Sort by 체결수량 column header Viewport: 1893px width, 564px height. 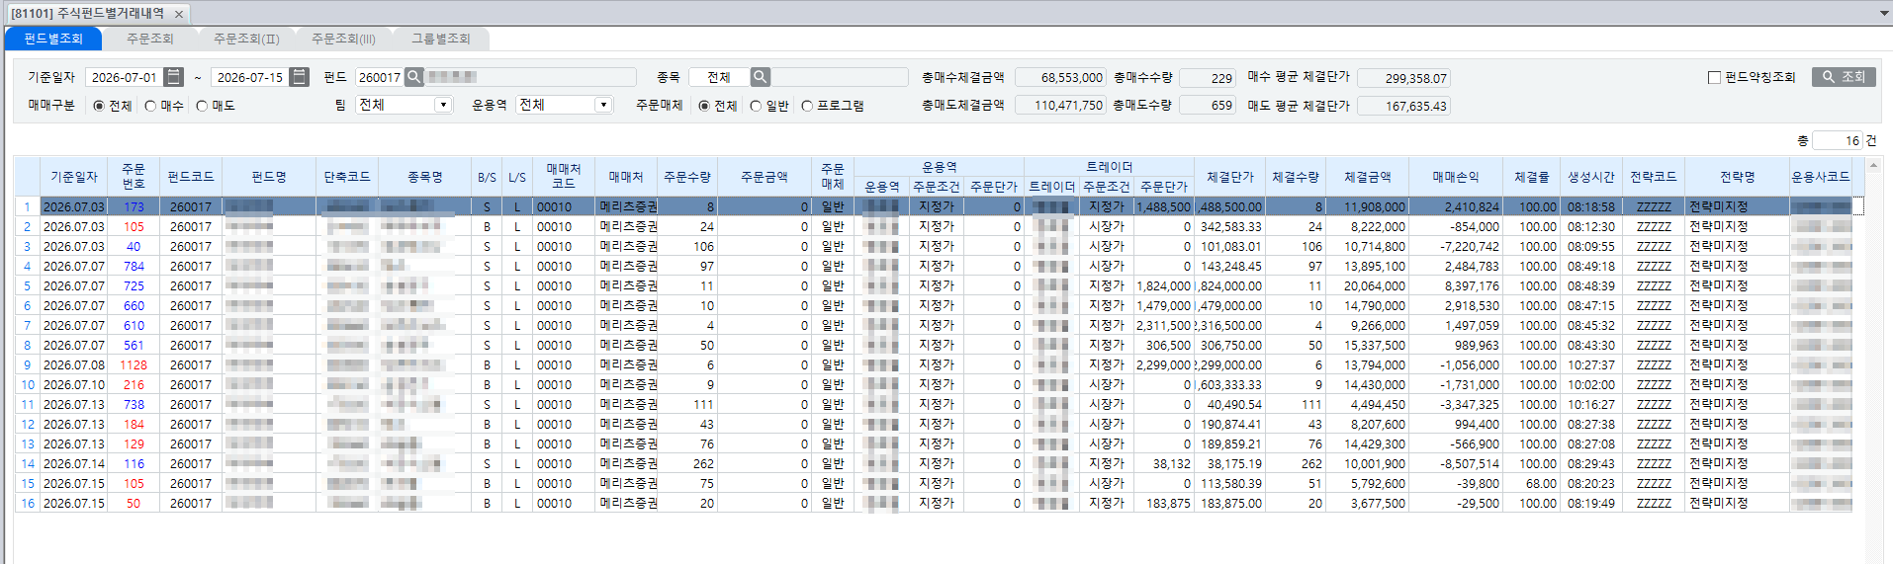[x=1296, y=177]
